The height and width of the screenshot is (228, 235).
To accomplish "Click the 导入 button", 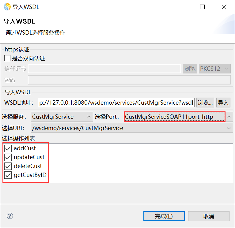I will click(223, 103).
